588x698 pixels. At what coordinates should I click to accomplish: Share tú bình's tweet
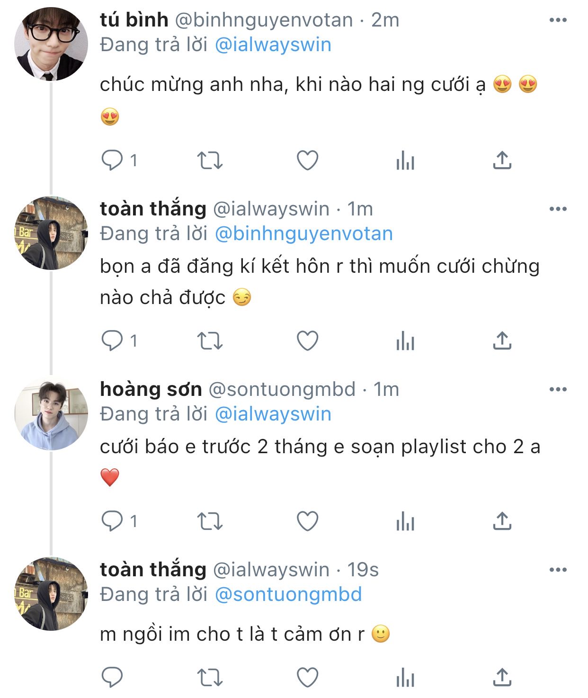click(x=502, y=161)
